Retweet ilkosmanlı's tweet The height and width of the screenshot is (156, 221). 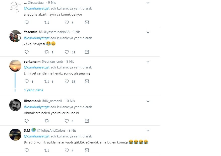point(47,121)
